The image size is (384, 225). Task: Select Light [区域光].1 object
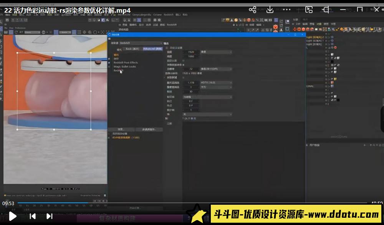(315, 41)
